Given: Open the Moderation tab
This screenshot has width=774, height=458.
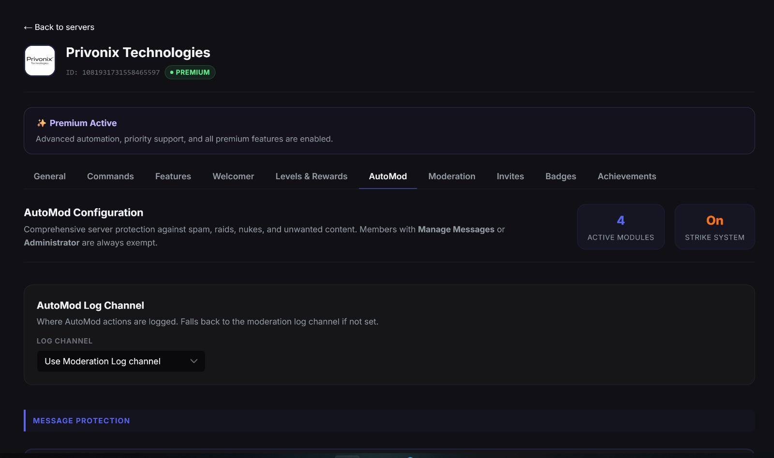Looking at the screenshot, I should click(x=451, y=176).
